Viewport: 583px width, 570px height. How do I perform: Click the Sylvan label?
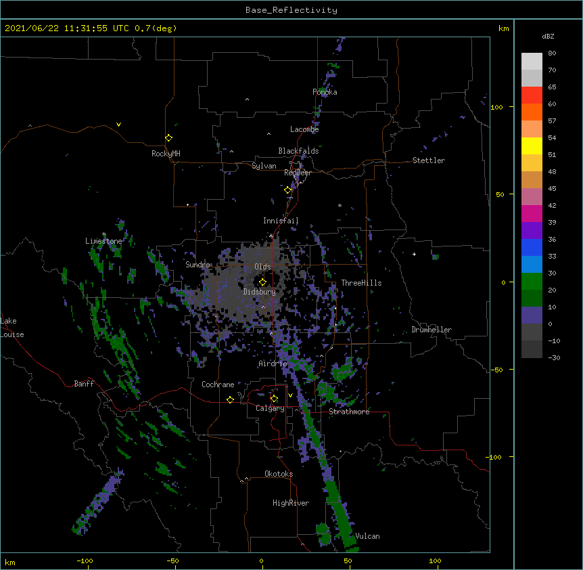(x=264, y=166)
